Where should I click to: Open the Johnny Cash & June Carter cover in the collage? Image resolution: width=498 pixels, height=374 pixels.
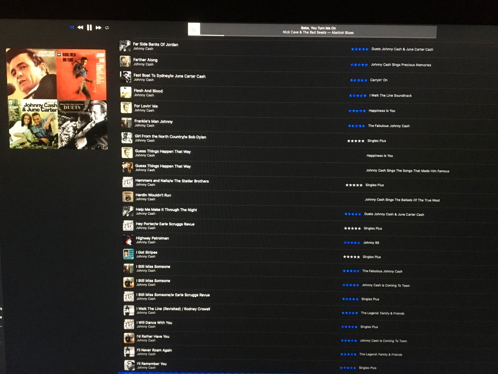[x=33, y=124]
